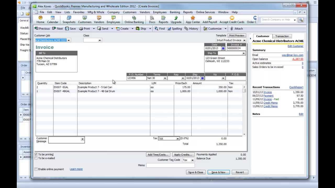Open the QuickReport link

click(296, 87)
